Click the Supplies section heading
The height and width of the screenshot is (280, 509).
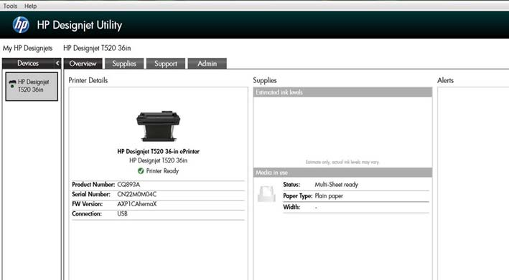[265, 80]
